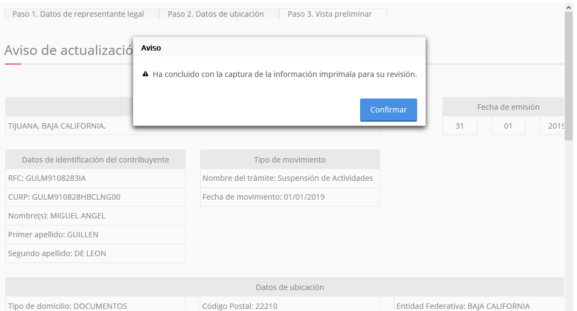
Task: Click the Confirmar button in the dialog
Action: (388, 110)
